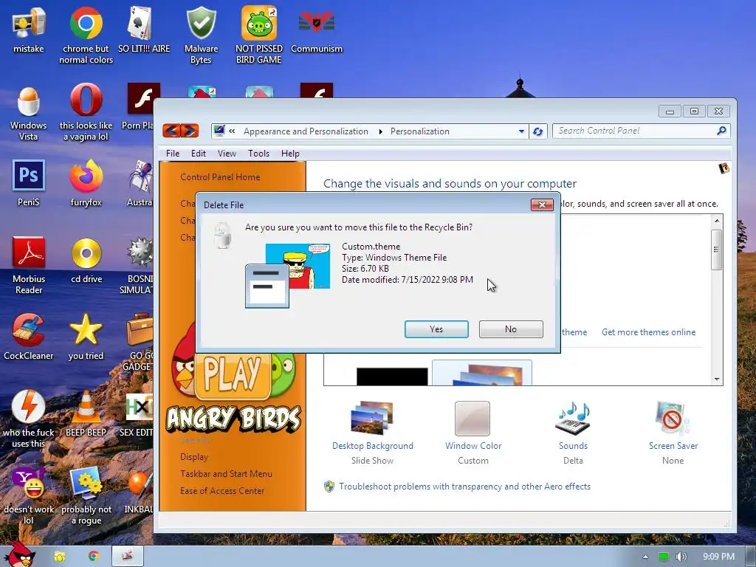Image resolution: width=756 pixels, height=567 pixels.
Task: Open Get more themes online link
Action: click(648, 331)
